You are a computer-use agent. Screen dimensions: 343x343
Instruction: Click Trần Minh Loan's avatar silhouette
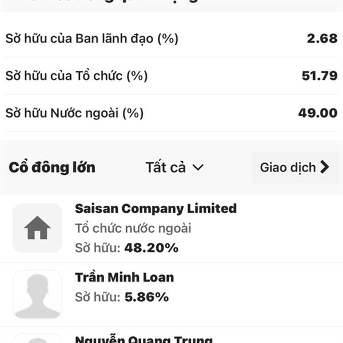tap(37, 294)
